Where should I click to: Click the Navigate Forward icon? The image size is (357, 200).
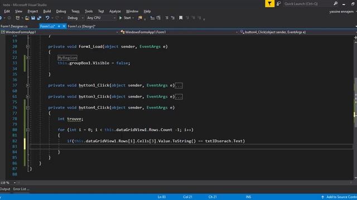pos(9,18)
